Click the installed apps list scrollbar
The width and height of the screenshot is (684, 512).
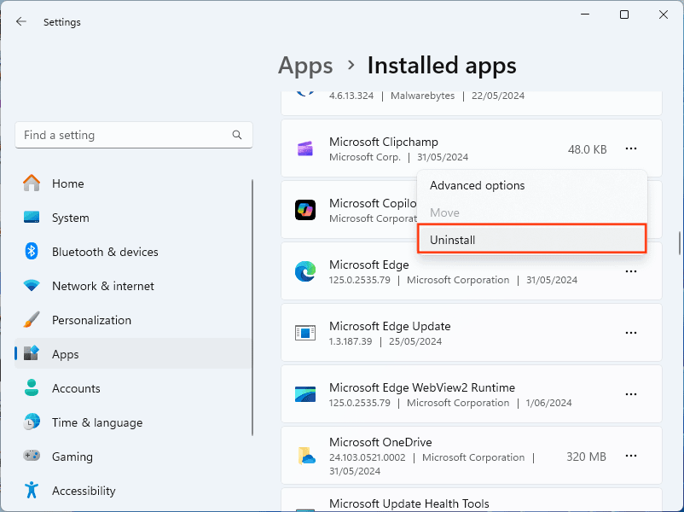[x=679, y=243]
